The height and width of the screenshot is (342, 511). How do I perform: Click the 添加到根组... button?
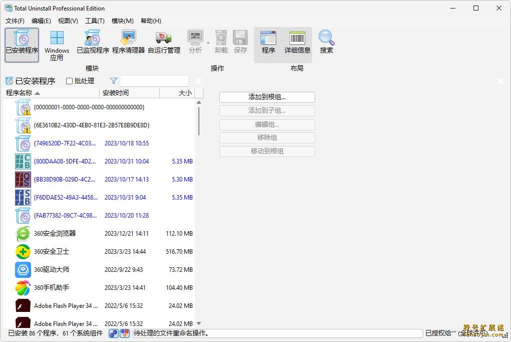click(267, 97)
